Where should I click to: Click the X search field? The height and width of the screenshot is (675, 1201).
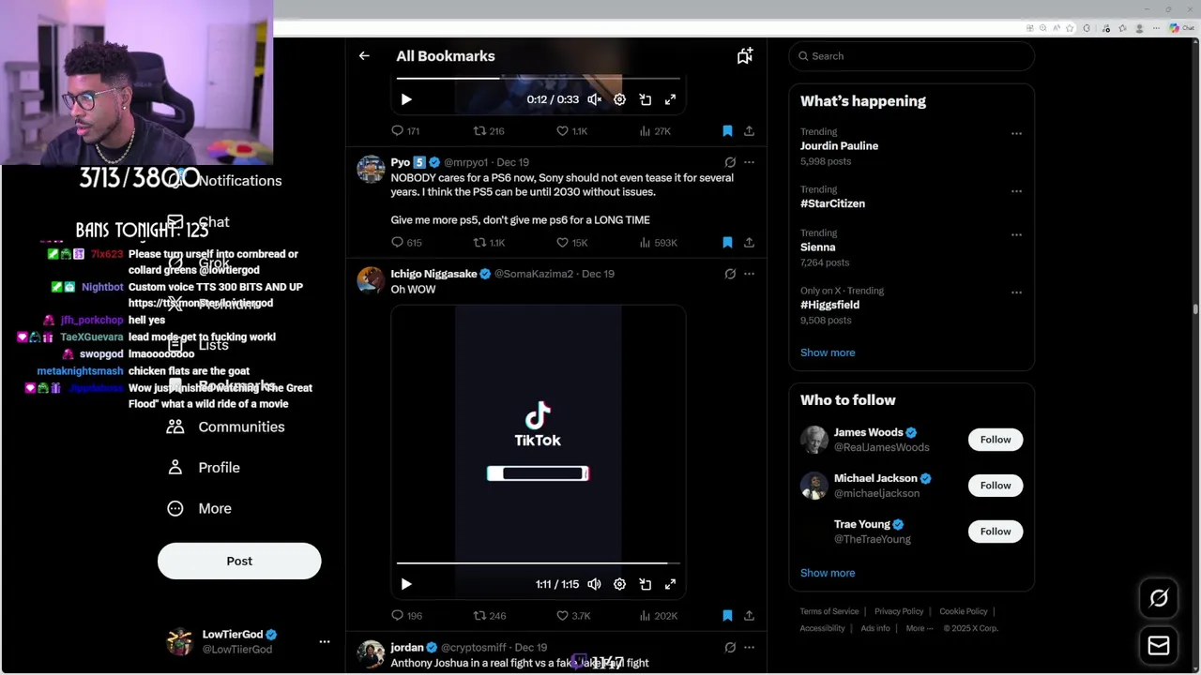[x=911, y=56]
